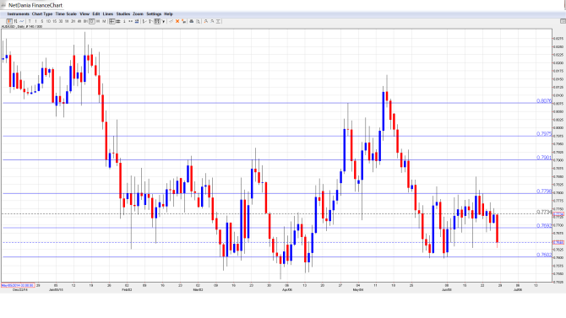Open dropdown arrow beside studies icons
566x318 pixels.
coord(164,22)
